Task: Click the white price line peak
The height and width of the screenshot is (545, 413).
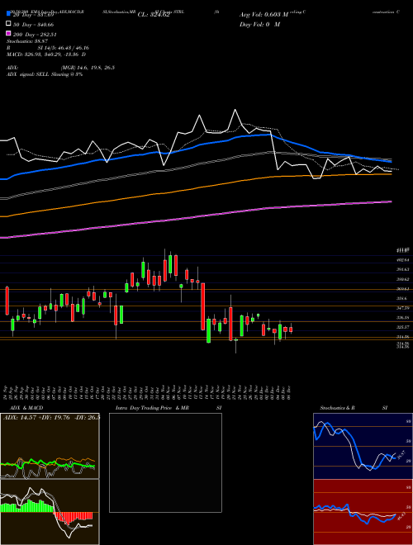Action: [235, 110]
